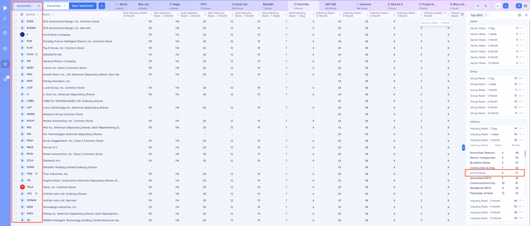Open the alerts flag icon with badge in sidebar
The image size is (530, 226).
point(5,79)
